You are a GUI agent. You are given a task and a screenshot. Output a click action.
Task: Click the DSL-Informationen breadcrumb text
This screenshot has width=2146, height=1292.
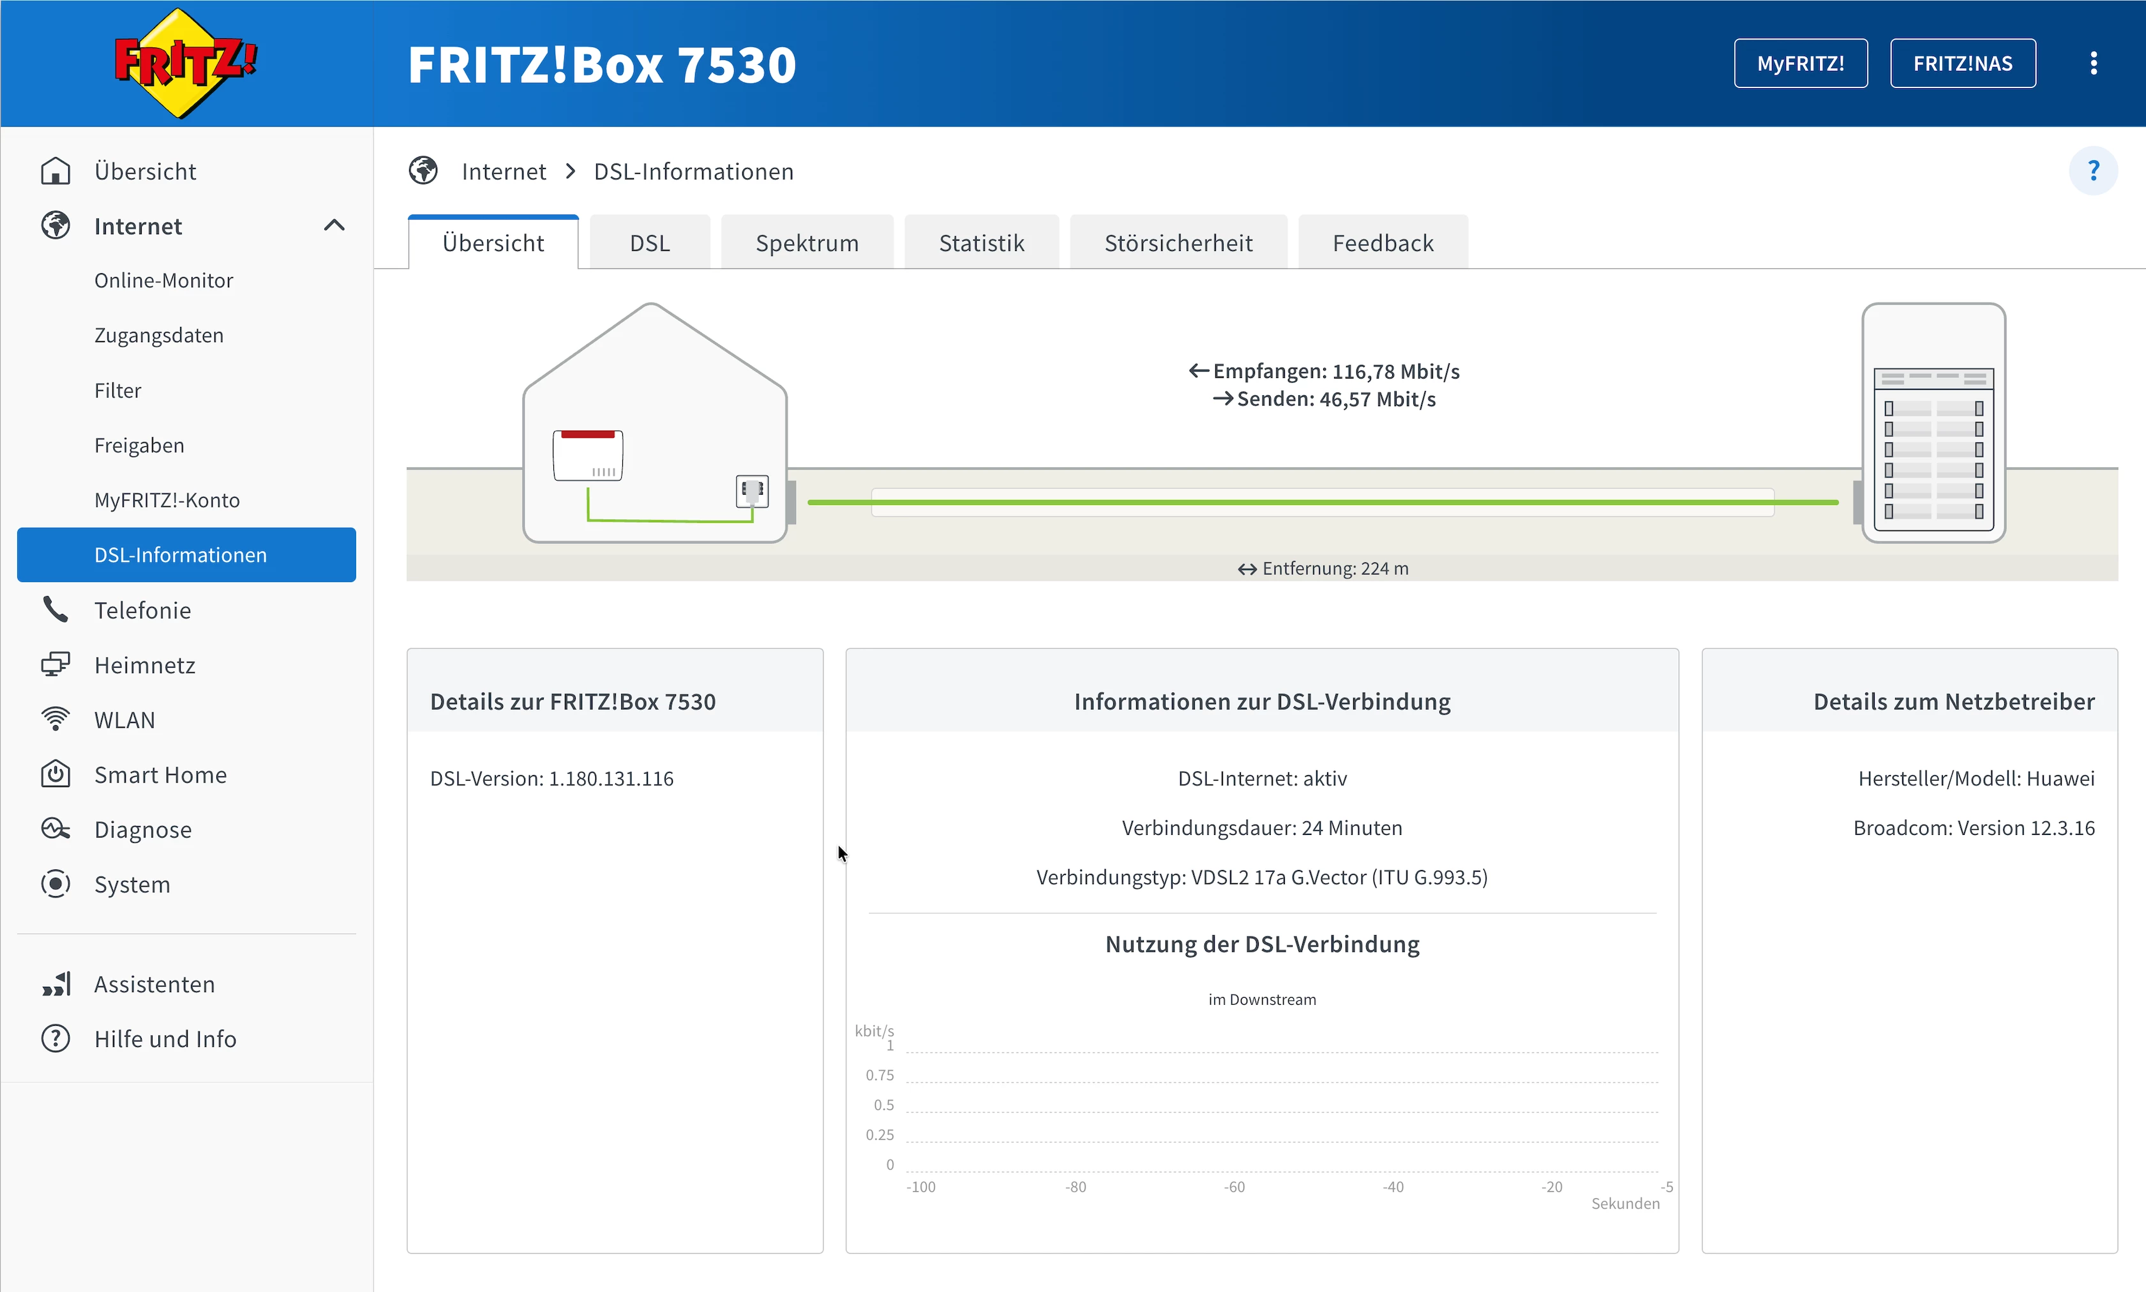(x=694, y=172)
